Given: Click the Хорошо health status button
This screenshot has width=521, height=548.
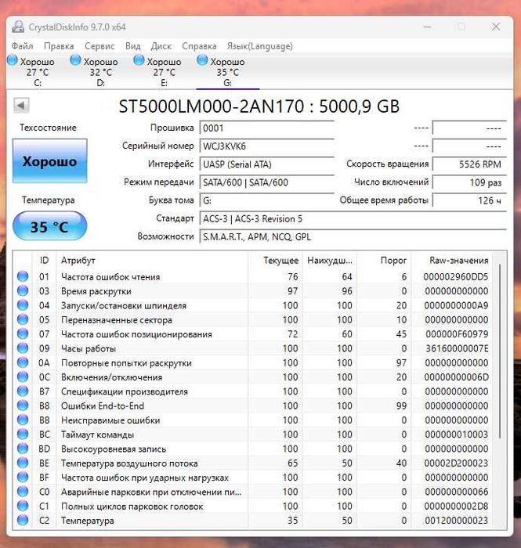Looking at the screenshot, I should [49, 160].
